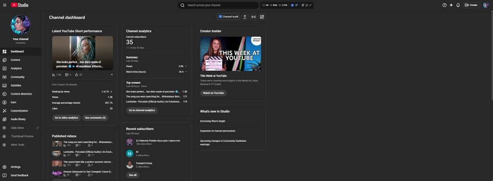The image size is (493, 181).
Task: Click top content row Luminette - Porcelain 119
Action: (157, 102)
